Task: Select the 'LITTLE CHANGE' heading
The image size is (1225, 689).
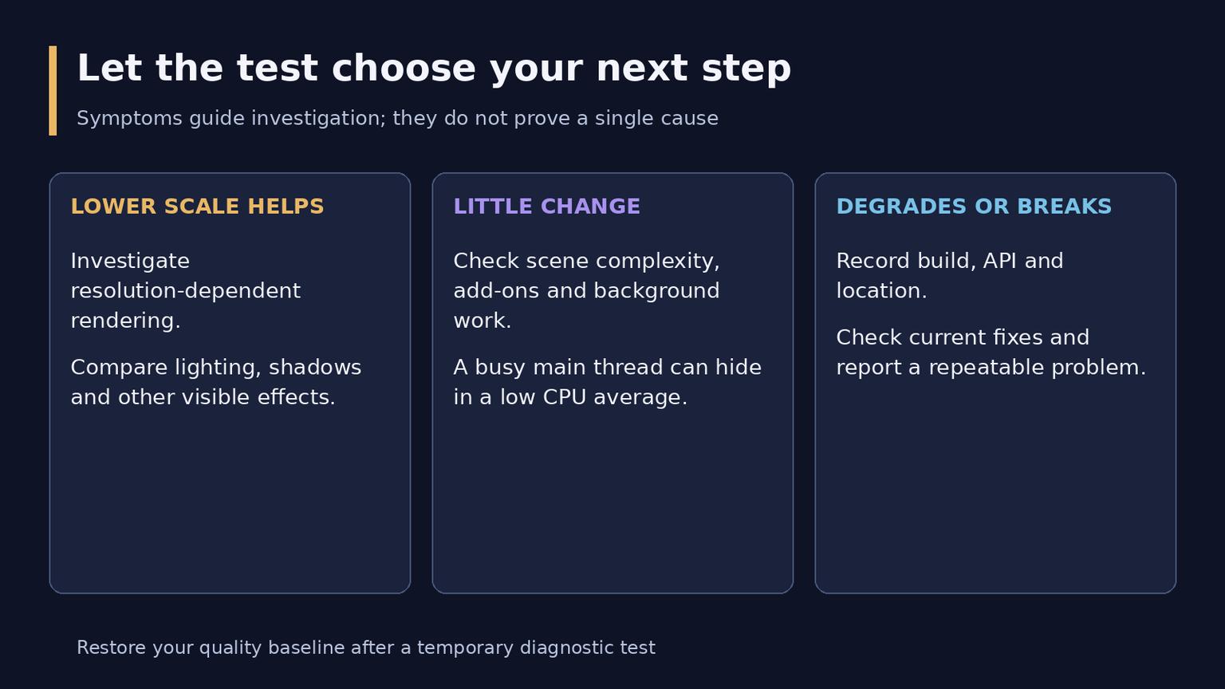Action: [x=546, y=207]
